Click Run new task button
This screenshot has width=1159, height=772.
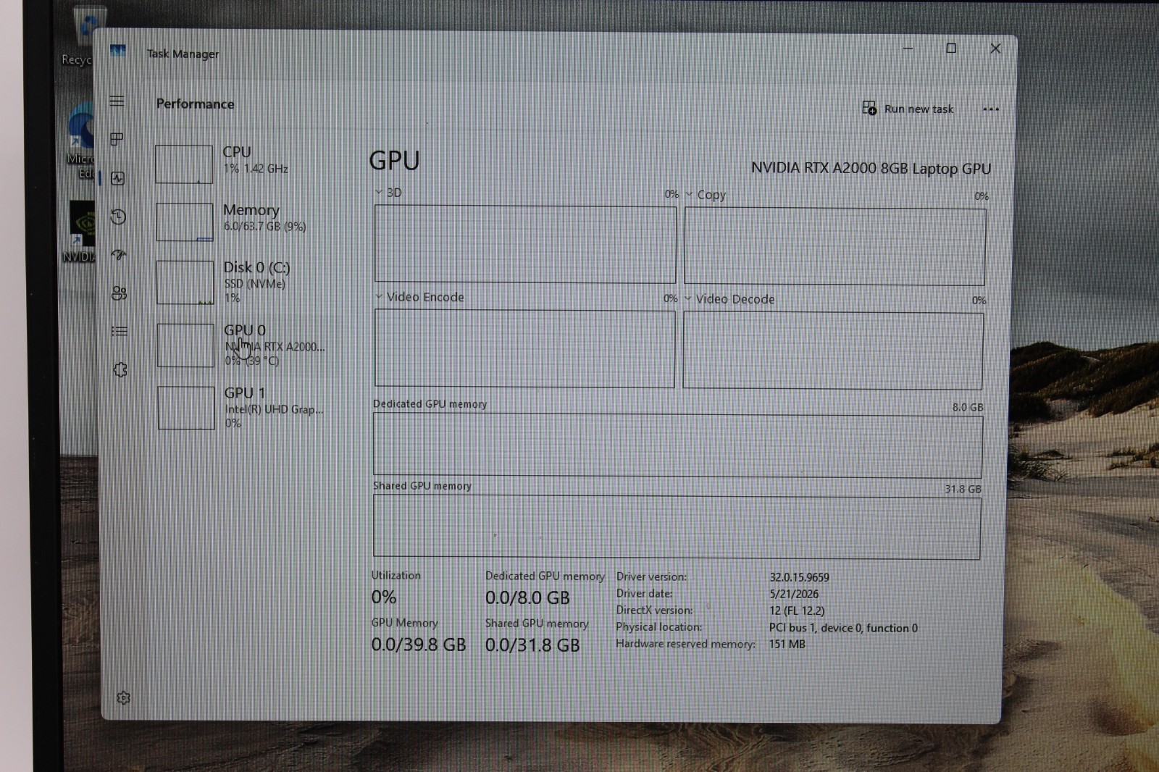point(908,109)
